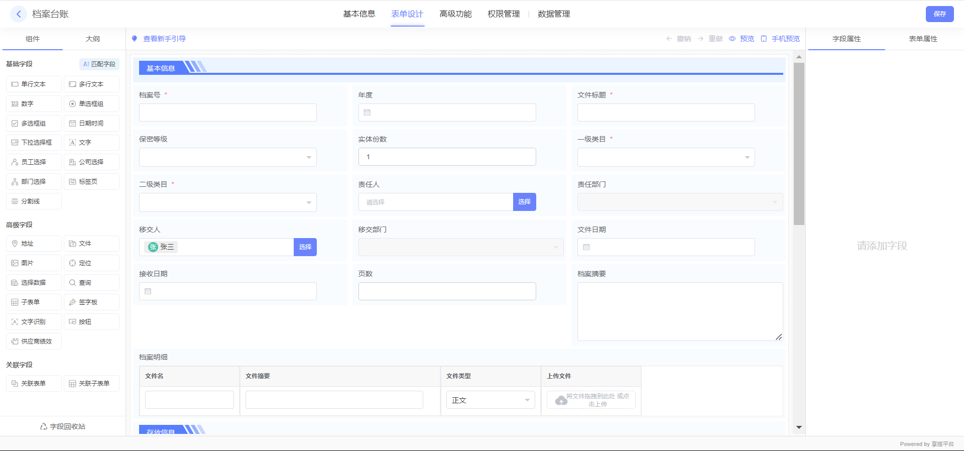Pick the 多选框组 checkbox component
This screenshot has width=964, height=451.
point(34,124)
